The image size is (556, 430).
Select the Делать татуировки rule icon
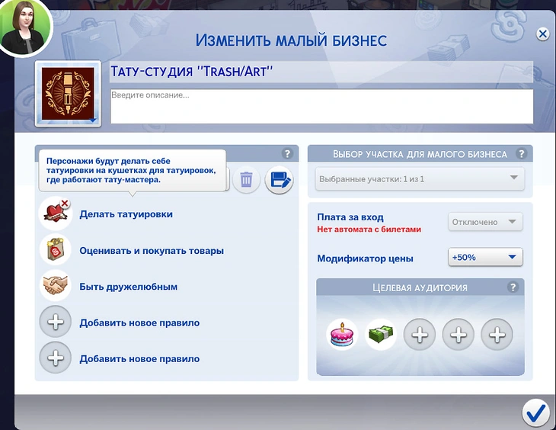pos(56,214)
